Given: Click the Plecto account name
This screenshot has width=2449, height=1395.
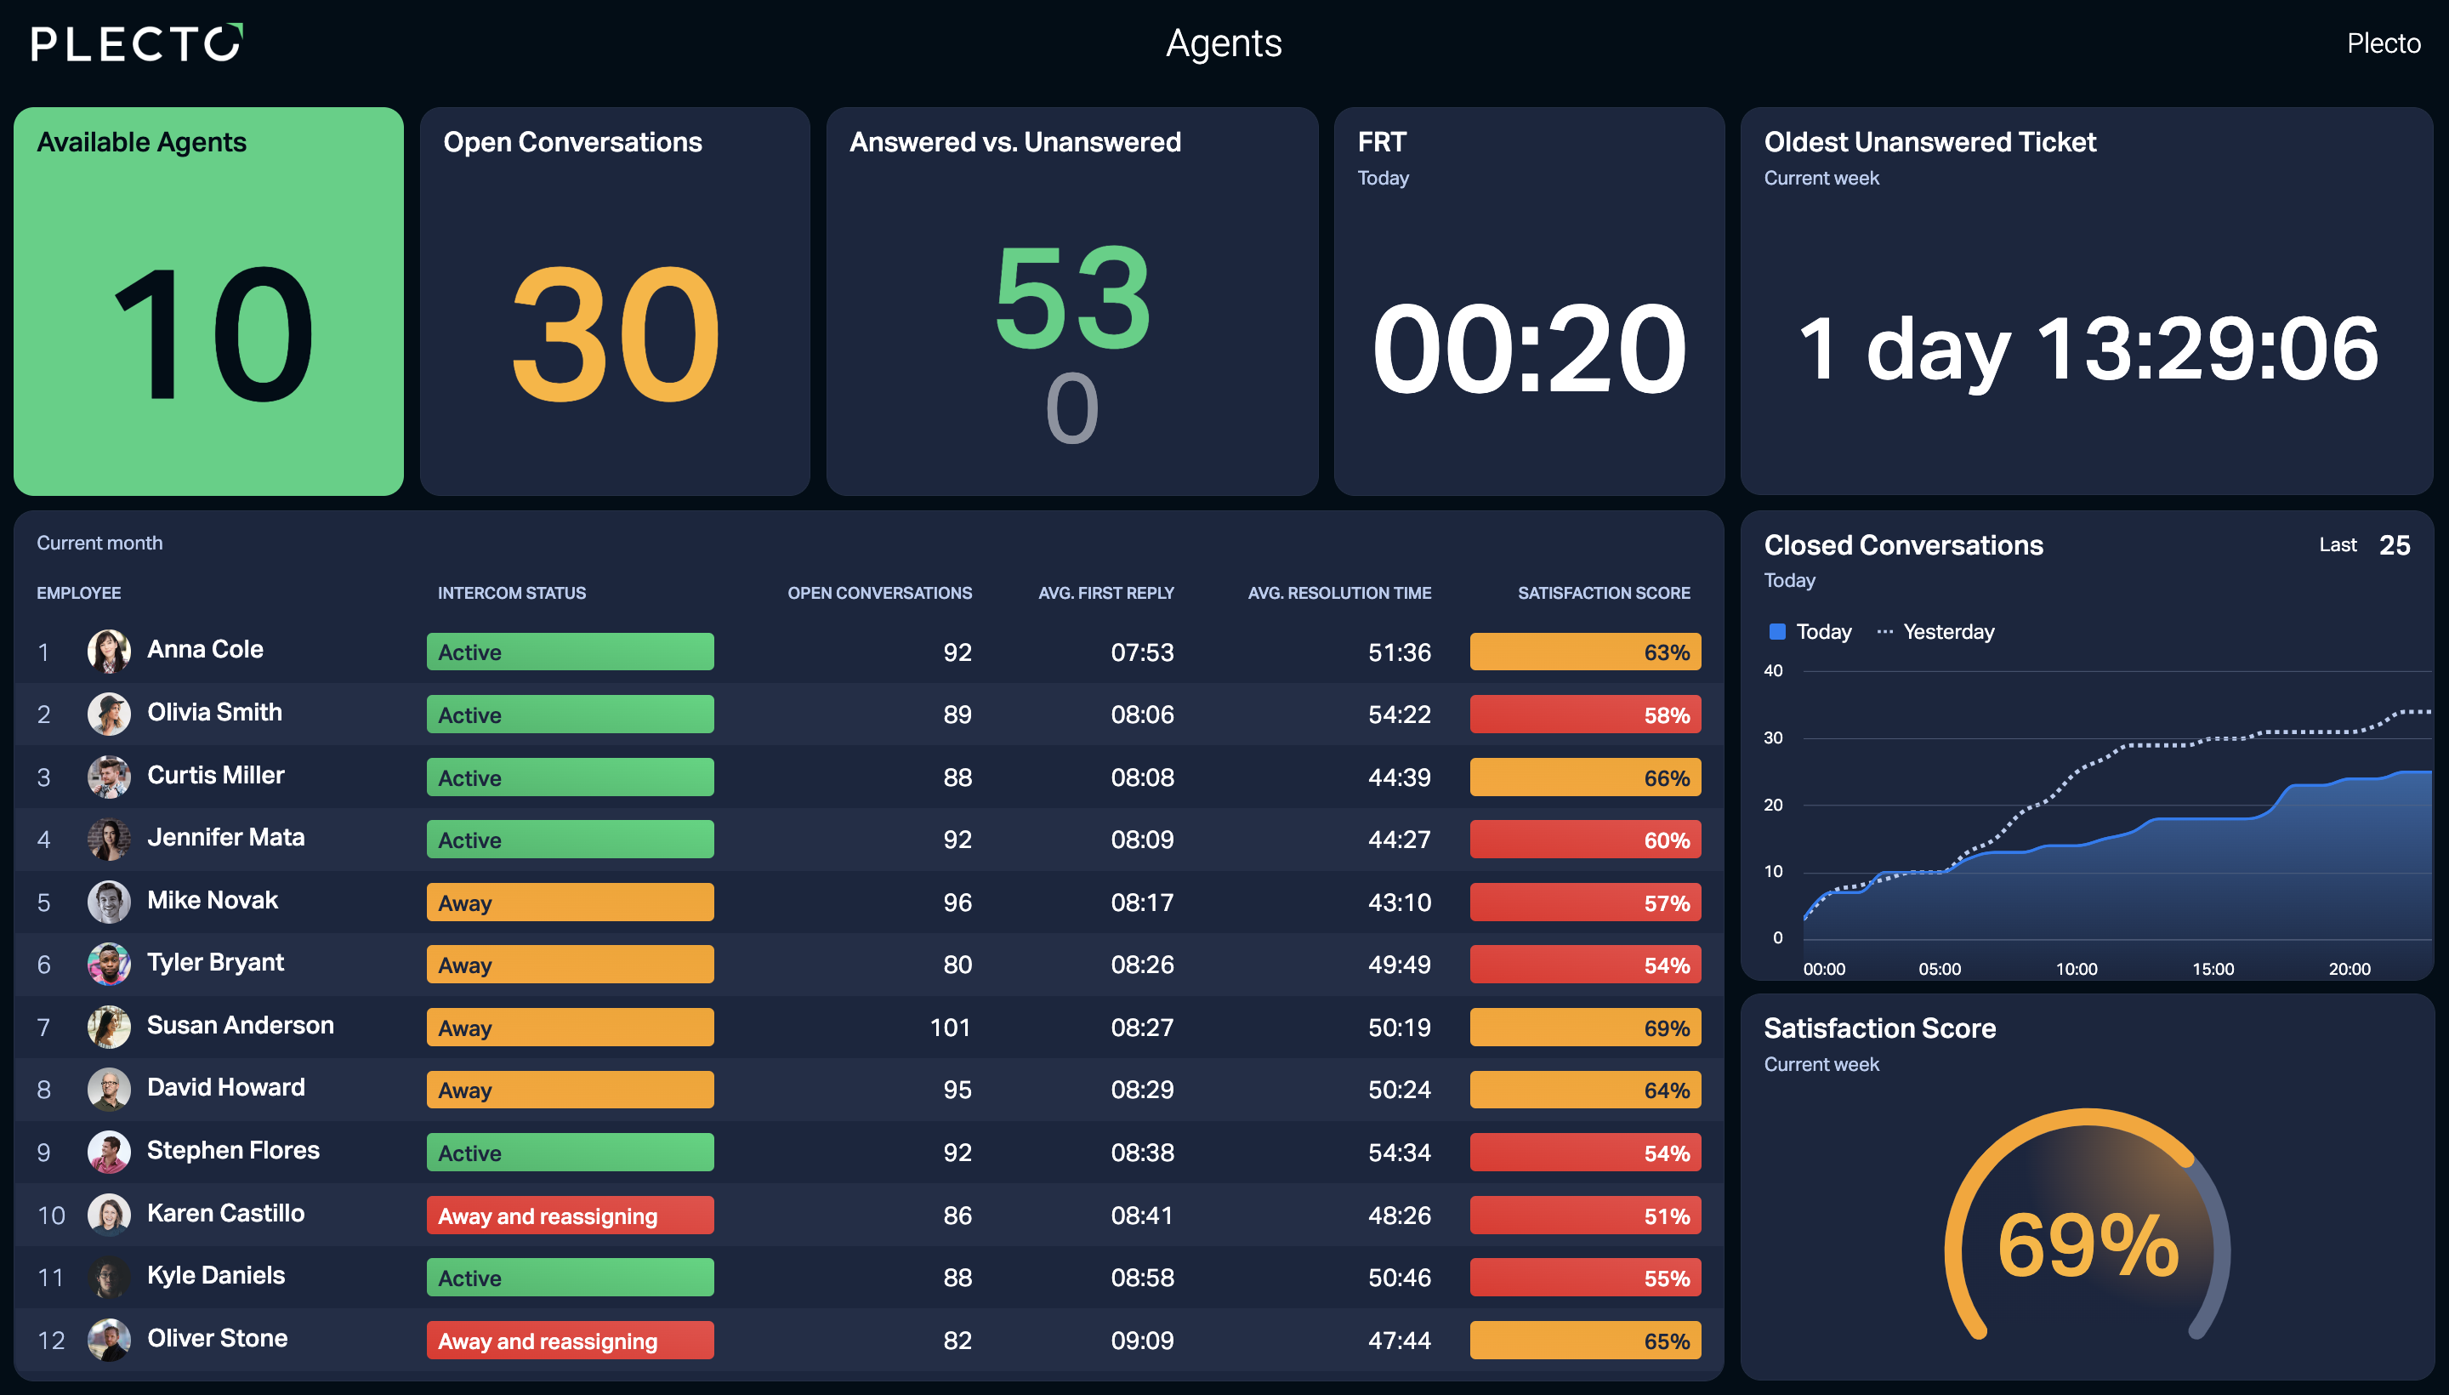Looking at the screenshot, I should [2383, 43].
